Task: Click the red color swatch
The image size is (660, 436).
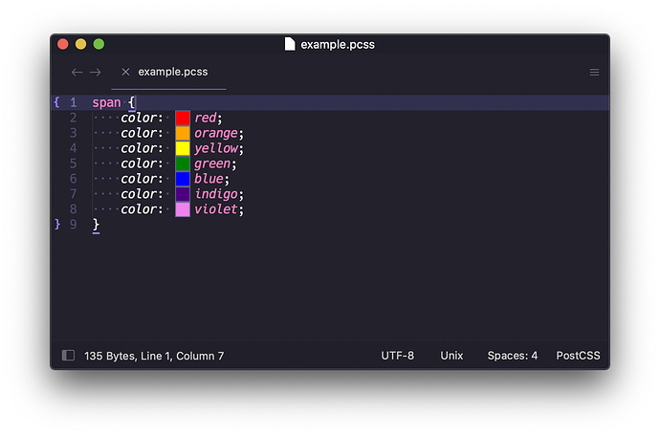Action: coord(183,118)
